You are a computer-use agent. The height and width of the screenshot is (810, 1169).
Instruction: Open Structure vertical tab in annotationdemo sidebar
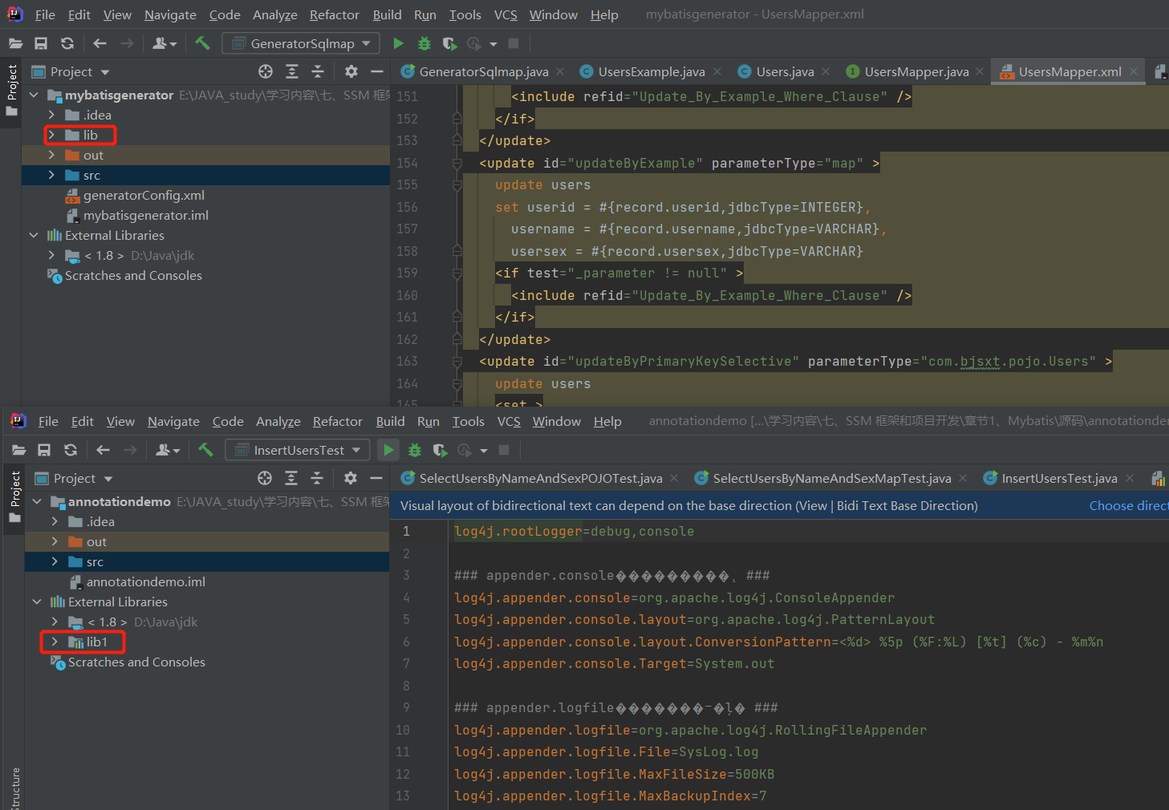[15, 789]
